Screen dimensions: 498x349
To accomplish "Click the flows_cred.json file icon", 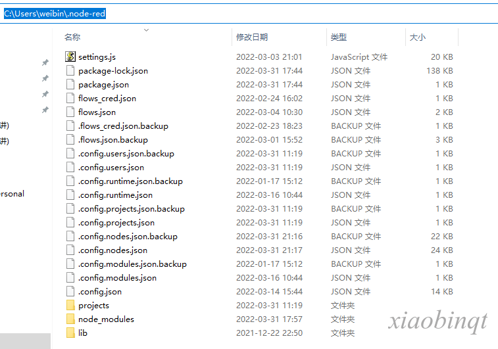I will pos(70,98).
